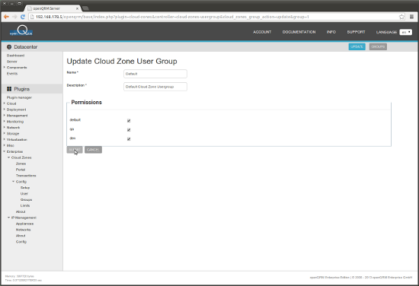The height and width of the screenshot is (286, 419).
Task: Expand the Network plugin node
Action: coord(5,127)
